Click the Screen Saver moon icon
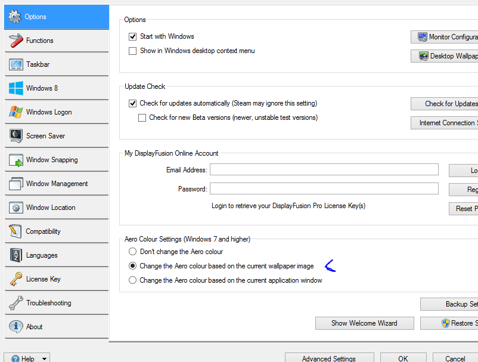The width and height of the screenshot is (478, 362). (15, 136)
